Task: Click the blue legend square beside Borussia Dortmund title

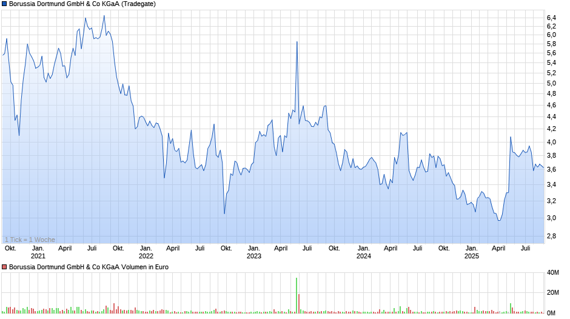Action: [4, 4]
